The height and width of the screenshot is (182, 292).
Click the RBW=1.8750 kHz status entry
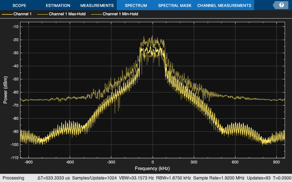pos(173,178)
